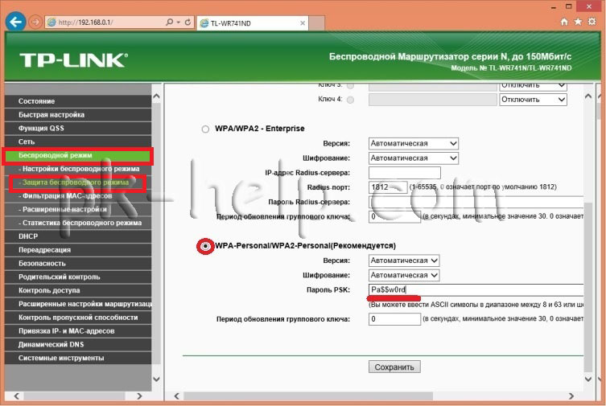Open Родительский контроль menu item
Image resolution: width=606 pixels, height=406 pixels.
(78, 277)
